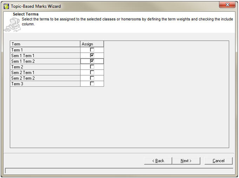This screenshot has width=239, height=178.
Task: Select the Term 1 row label
Action: (45, 50)
